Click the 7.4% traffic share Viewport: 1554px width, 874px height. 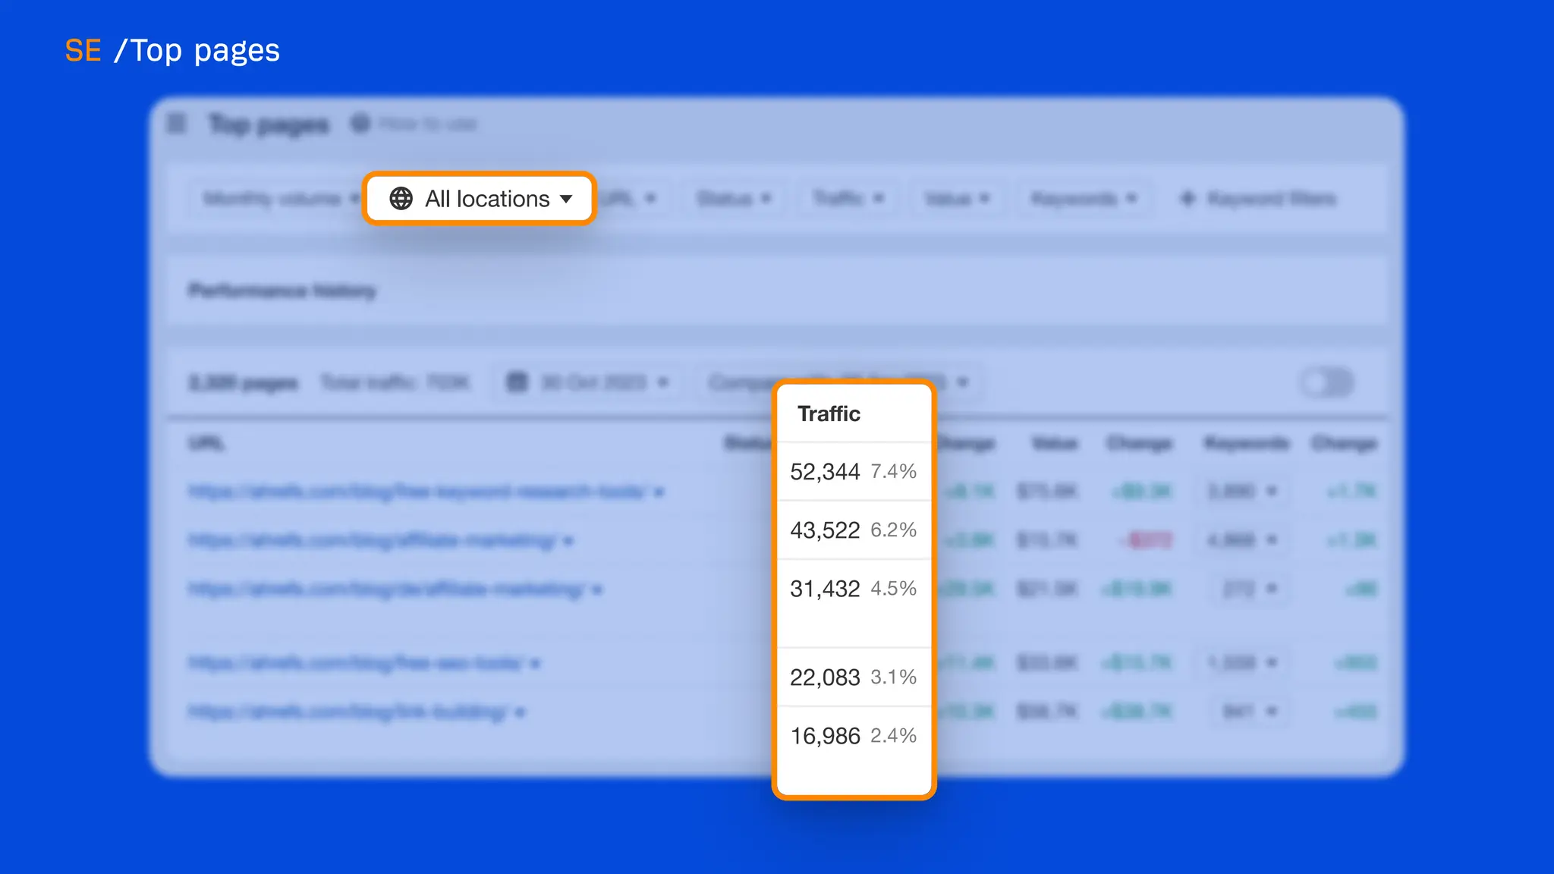[x=893, y=472]
